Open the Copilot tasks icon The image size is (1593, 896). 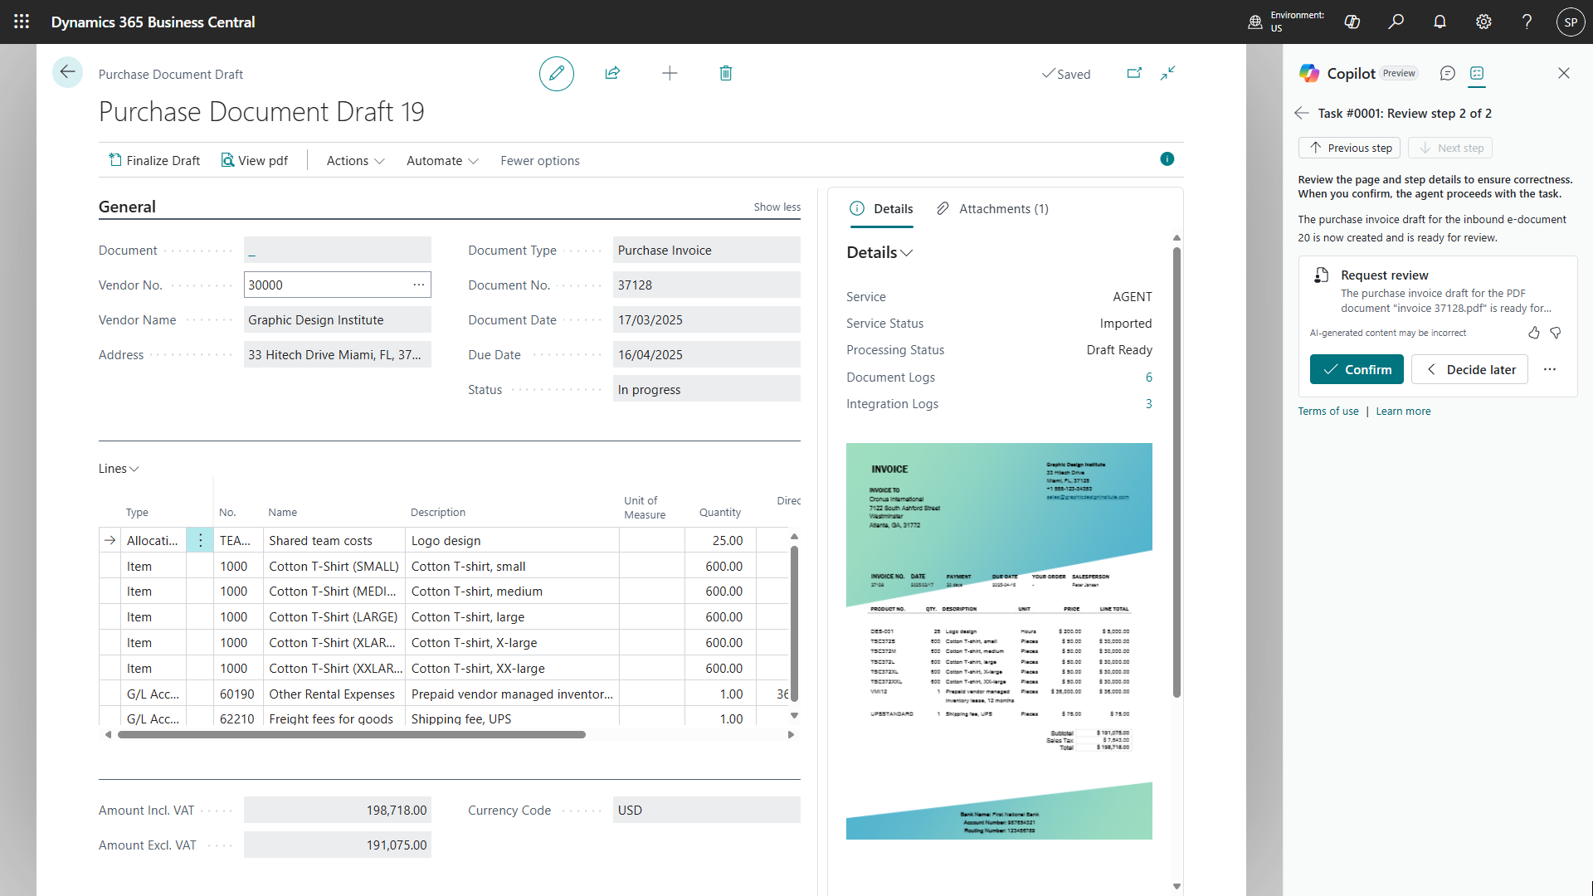[1477, 73]
